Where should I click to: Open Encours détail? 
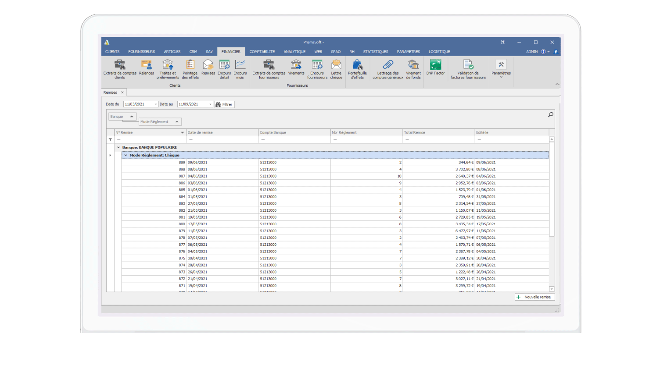[224, 69]
